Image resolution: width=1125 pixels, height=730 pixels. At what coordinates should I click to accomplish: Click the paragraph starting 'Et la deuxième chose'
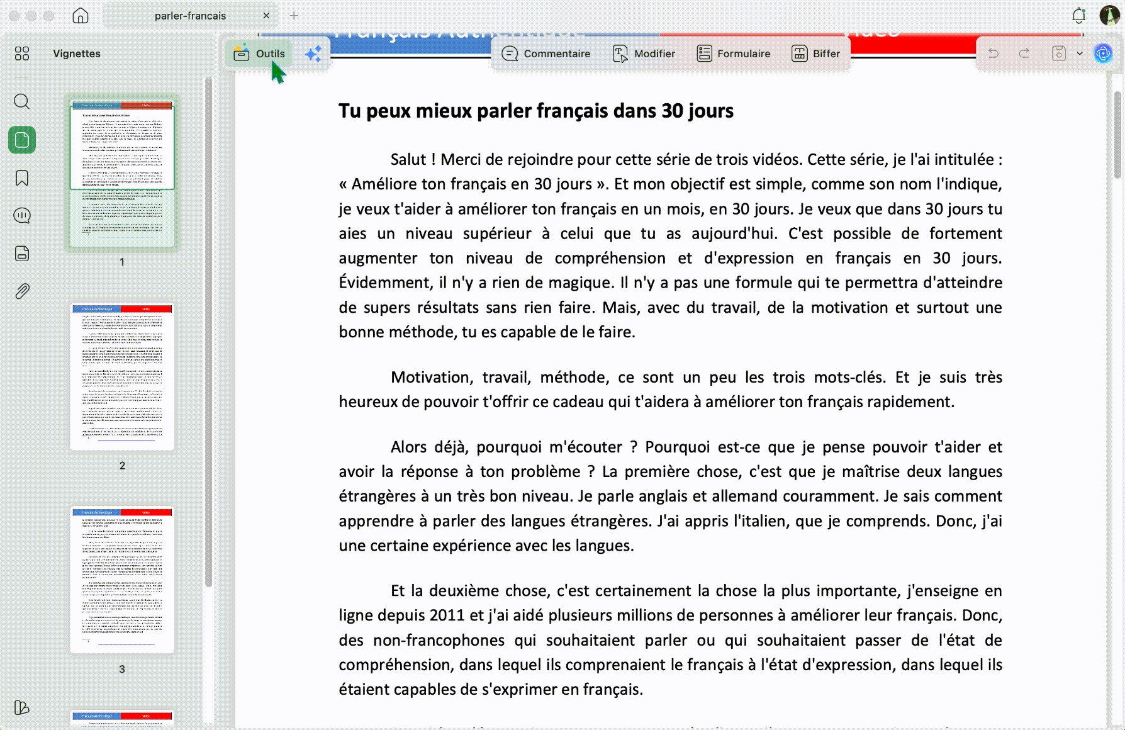click(x=671, y=640)
